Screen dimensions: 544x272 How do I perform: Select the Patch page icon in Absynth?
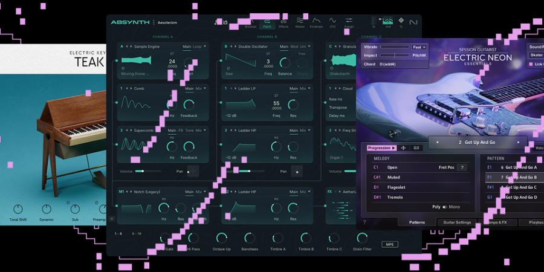click(267, 22)
